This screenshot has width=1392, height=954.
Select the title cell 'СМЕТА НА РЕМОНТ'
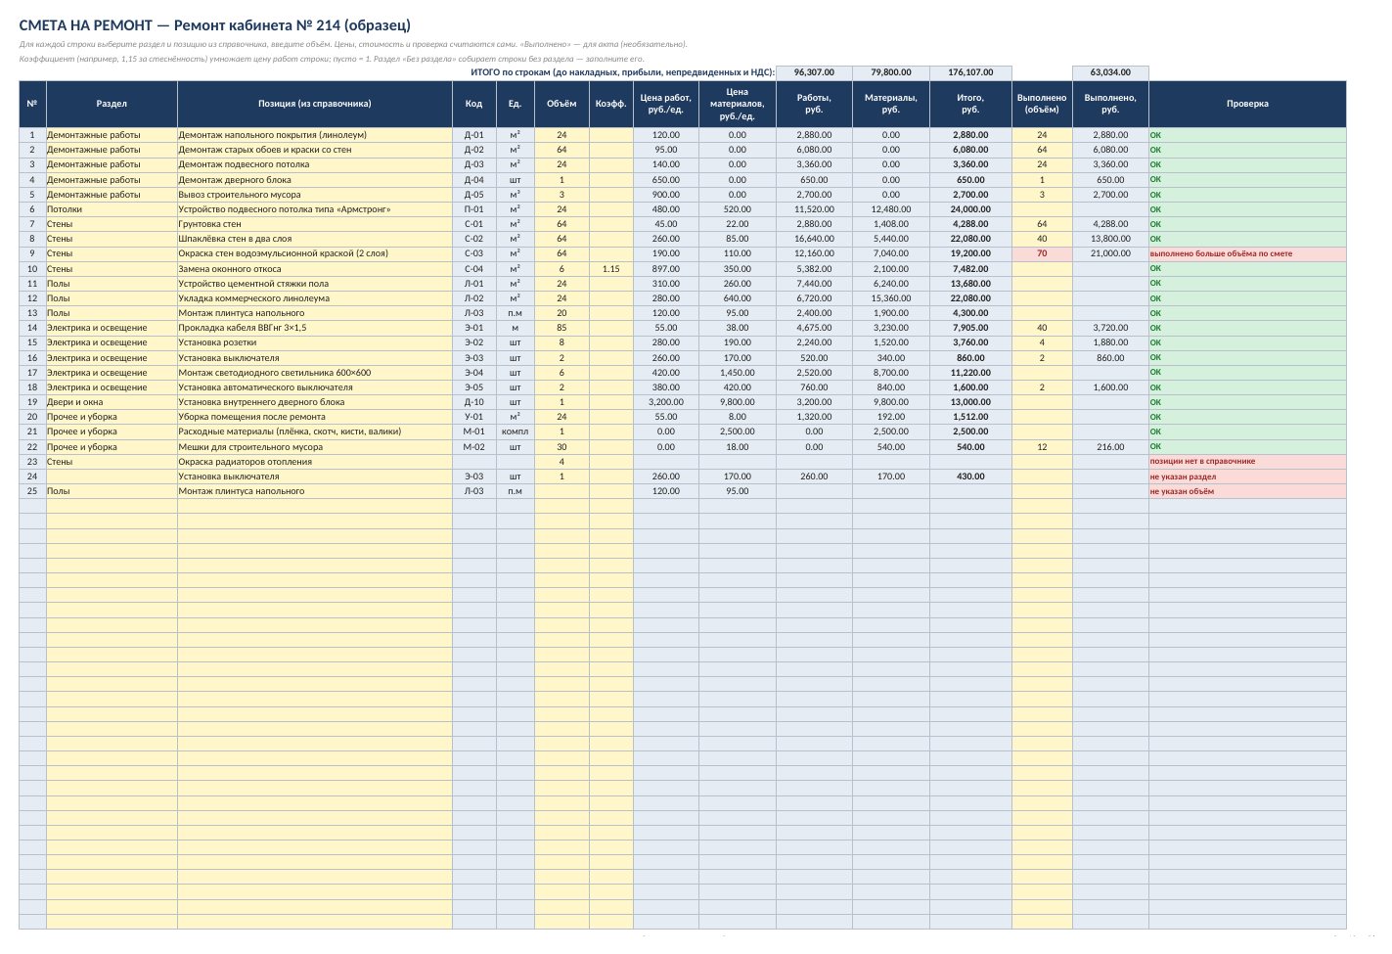click(214, 25)
